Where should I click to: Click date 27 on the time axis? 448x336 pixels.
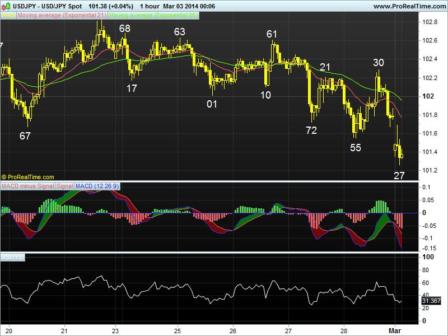point(288,331)
